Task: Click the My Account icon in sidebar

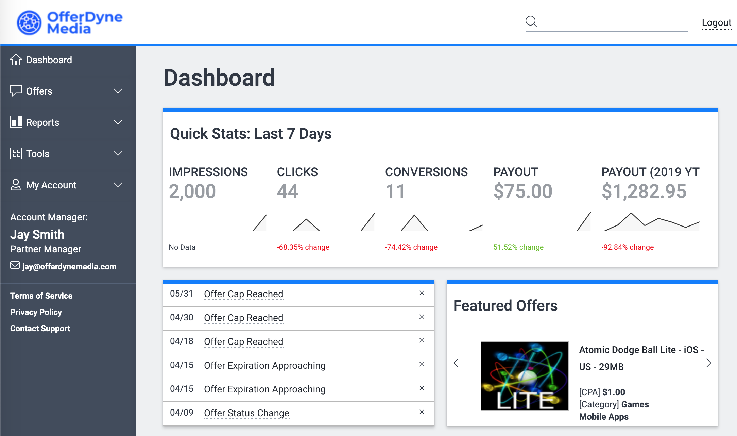Action: pyautogui.click(x=15, y=185)
